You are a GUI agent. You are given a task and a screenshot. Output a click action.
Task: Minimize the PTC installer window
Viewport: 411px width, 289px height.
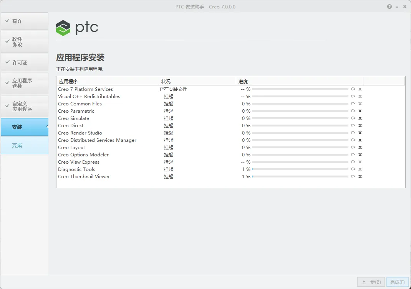click(397, 7)
